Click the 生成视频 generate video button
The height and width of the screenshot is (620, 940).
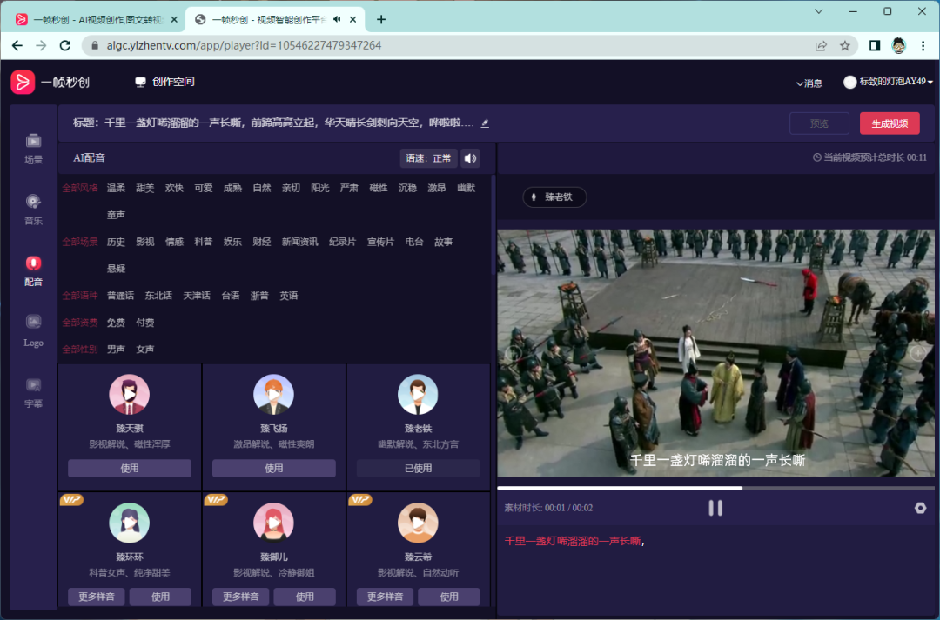889,123
